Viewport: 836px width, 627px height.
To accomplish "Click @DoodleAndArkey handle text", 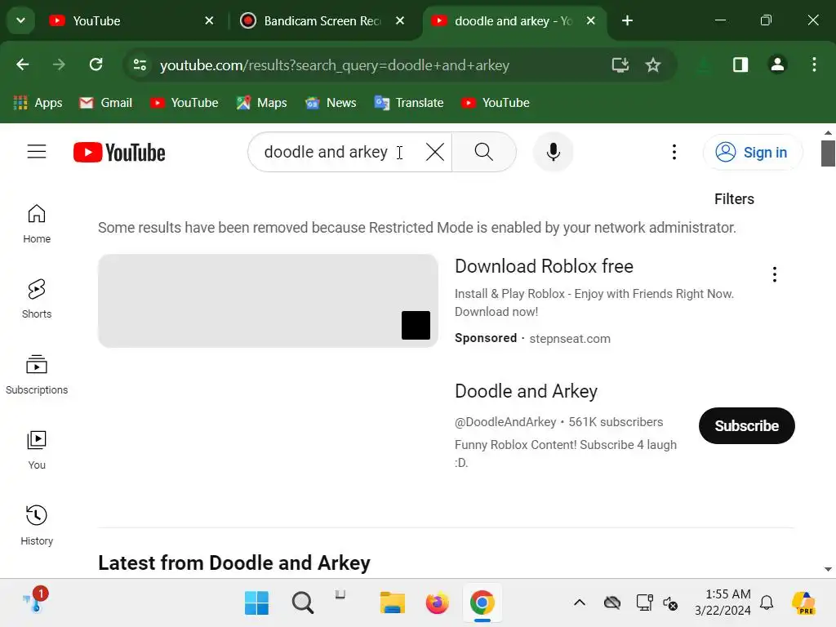I will coord(505,422).
